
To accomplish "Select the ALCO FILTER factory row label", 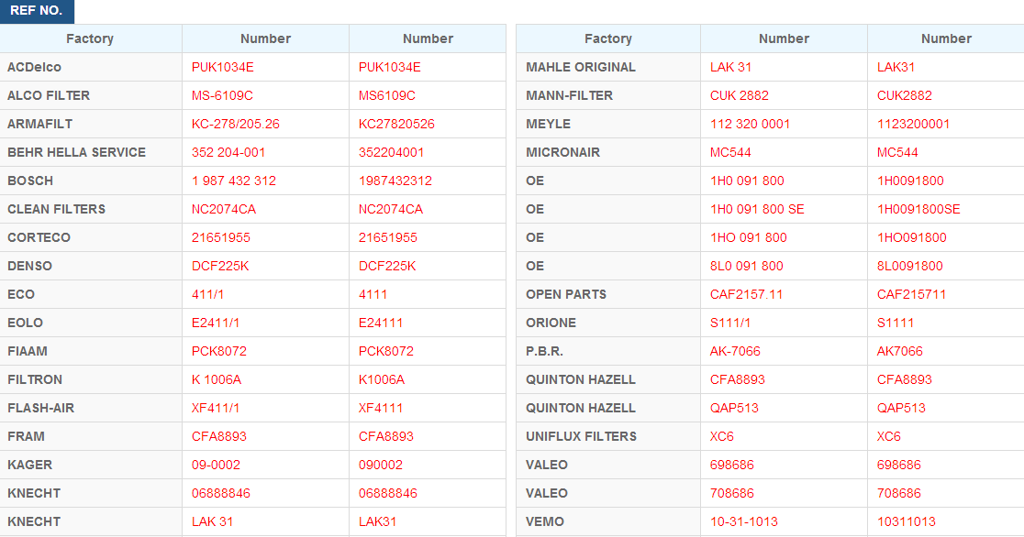I will (49, 95).
